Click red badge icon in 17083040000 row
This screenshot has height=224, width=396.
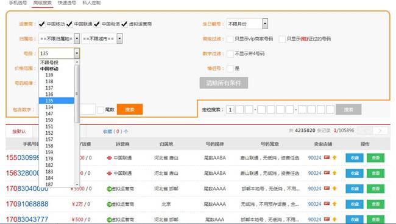(x=327, y=188)
